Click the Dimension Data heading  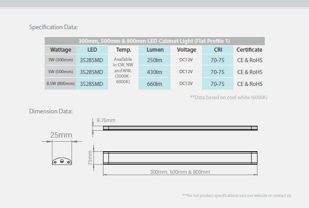(x=51, y=111)
